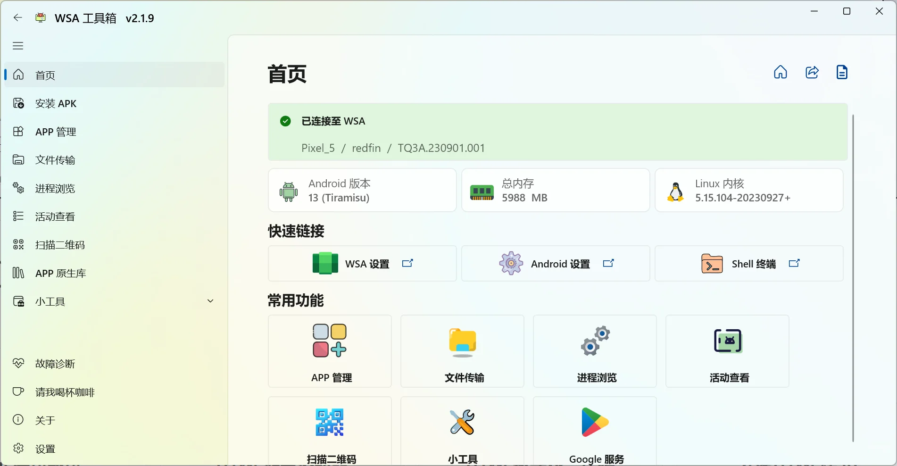This screenshot has width=897, height=466.
Task: Select the 安装 APK sidebar icon
Action: (18, 103)
